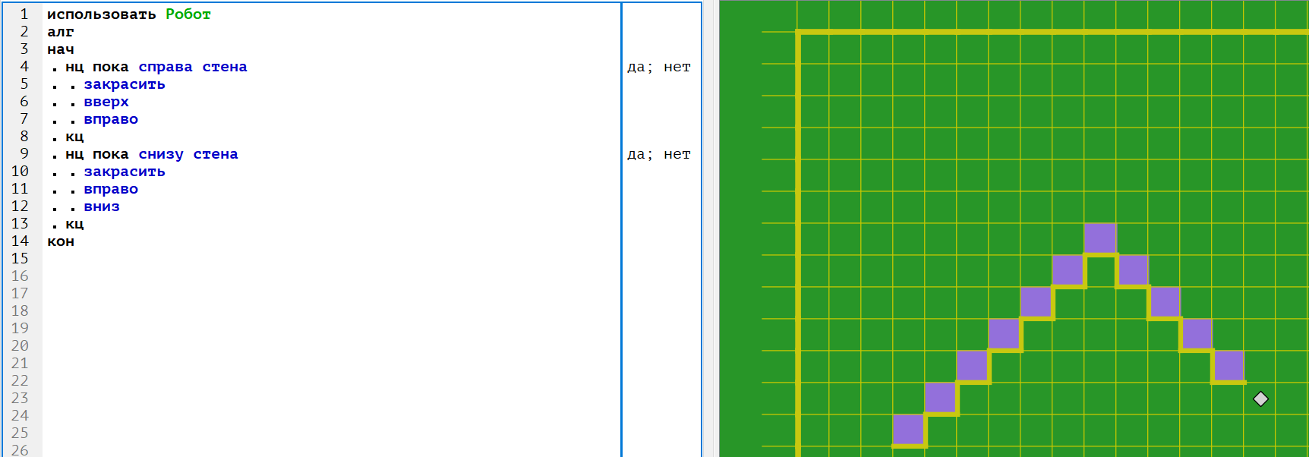1309x457 pixels.
Task: Click the purple cell nearest the robot
Action: 1229,366
